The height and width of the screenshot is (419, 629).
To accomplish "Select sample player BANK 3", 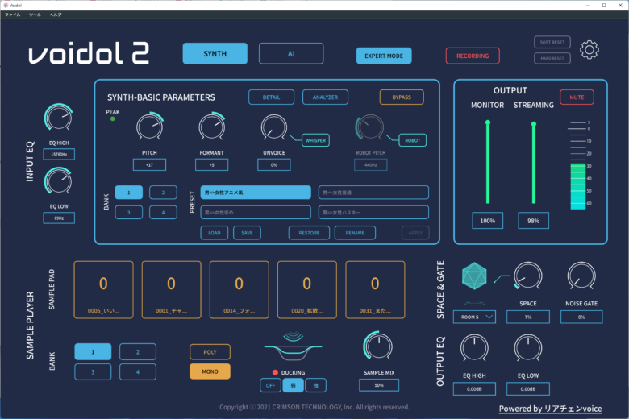I will pyautogui.click(x=93, y=371).
